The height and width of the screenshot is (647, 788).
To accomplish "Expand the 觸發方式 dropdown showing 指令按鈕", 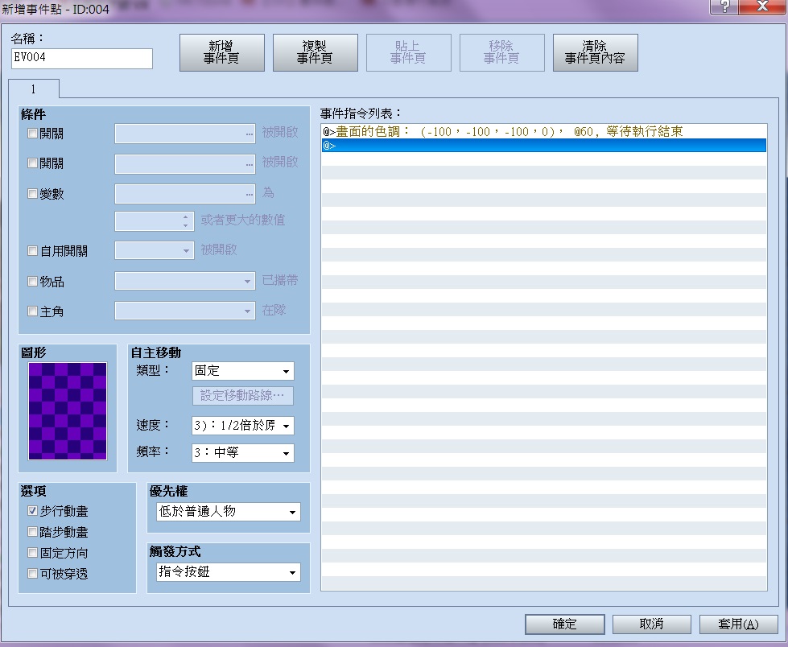I will pos(228,572).
